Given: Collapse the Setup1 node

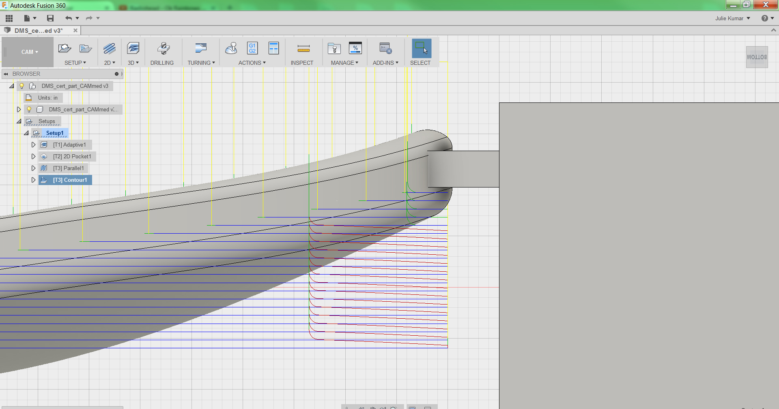Looking at the screenshot, I should pos(26,133).
